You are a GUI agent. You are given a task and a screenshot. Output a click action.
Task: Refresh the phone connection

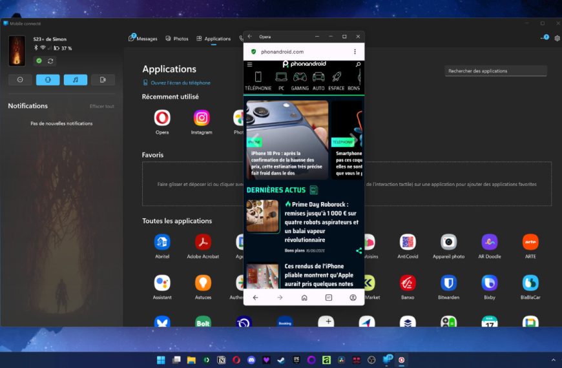(x=50, y=61)
